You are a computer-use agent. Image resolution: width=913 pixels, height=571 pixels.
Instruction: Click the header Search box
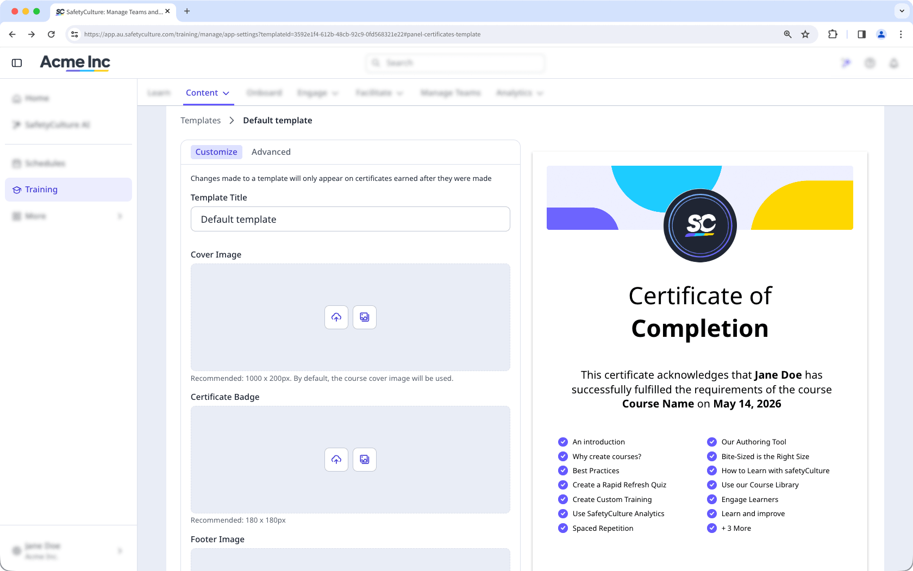[455, 63]
